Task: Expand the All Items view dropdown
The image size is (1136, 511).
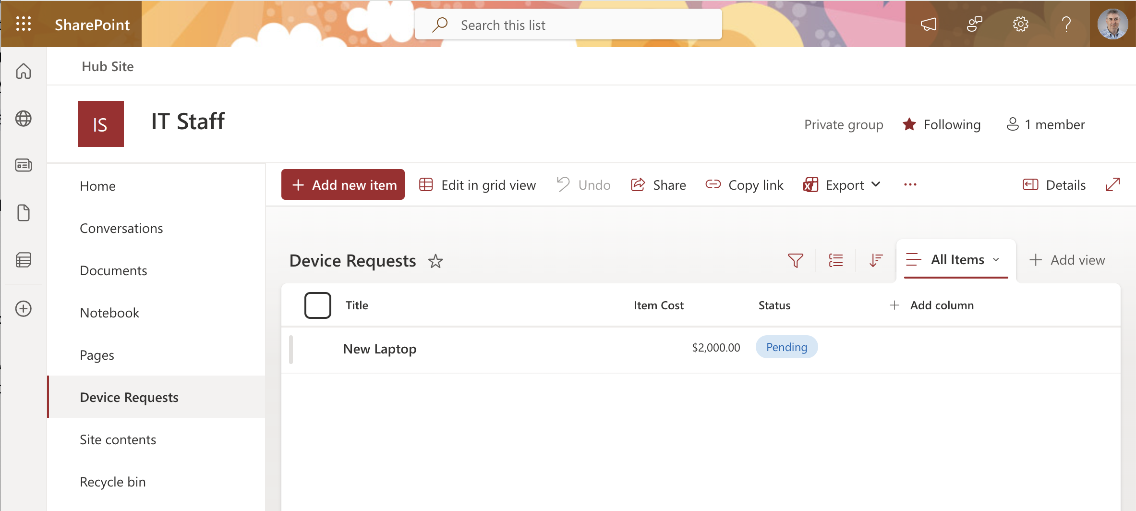Action: [x=955, y=260]
